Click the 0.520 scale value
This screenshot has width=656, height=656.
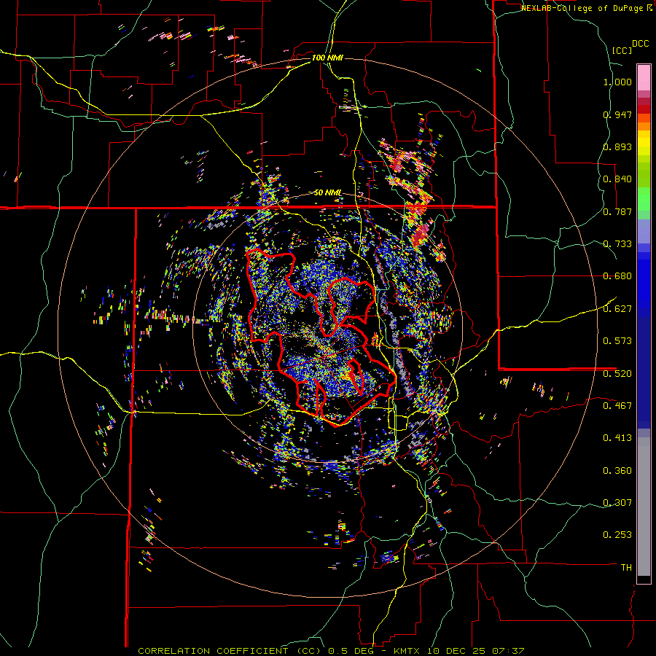click(x=617, y=374)
